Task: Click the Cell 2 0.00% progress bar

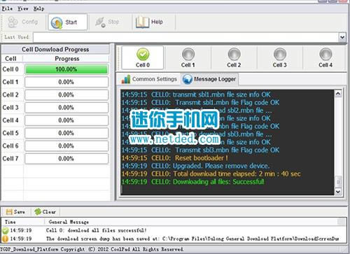Action: tap(66, 95)
